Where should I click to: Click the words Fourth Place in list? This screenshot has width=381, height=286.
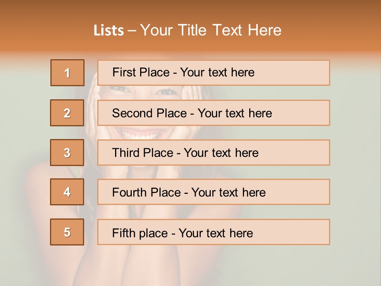[146, 193]
